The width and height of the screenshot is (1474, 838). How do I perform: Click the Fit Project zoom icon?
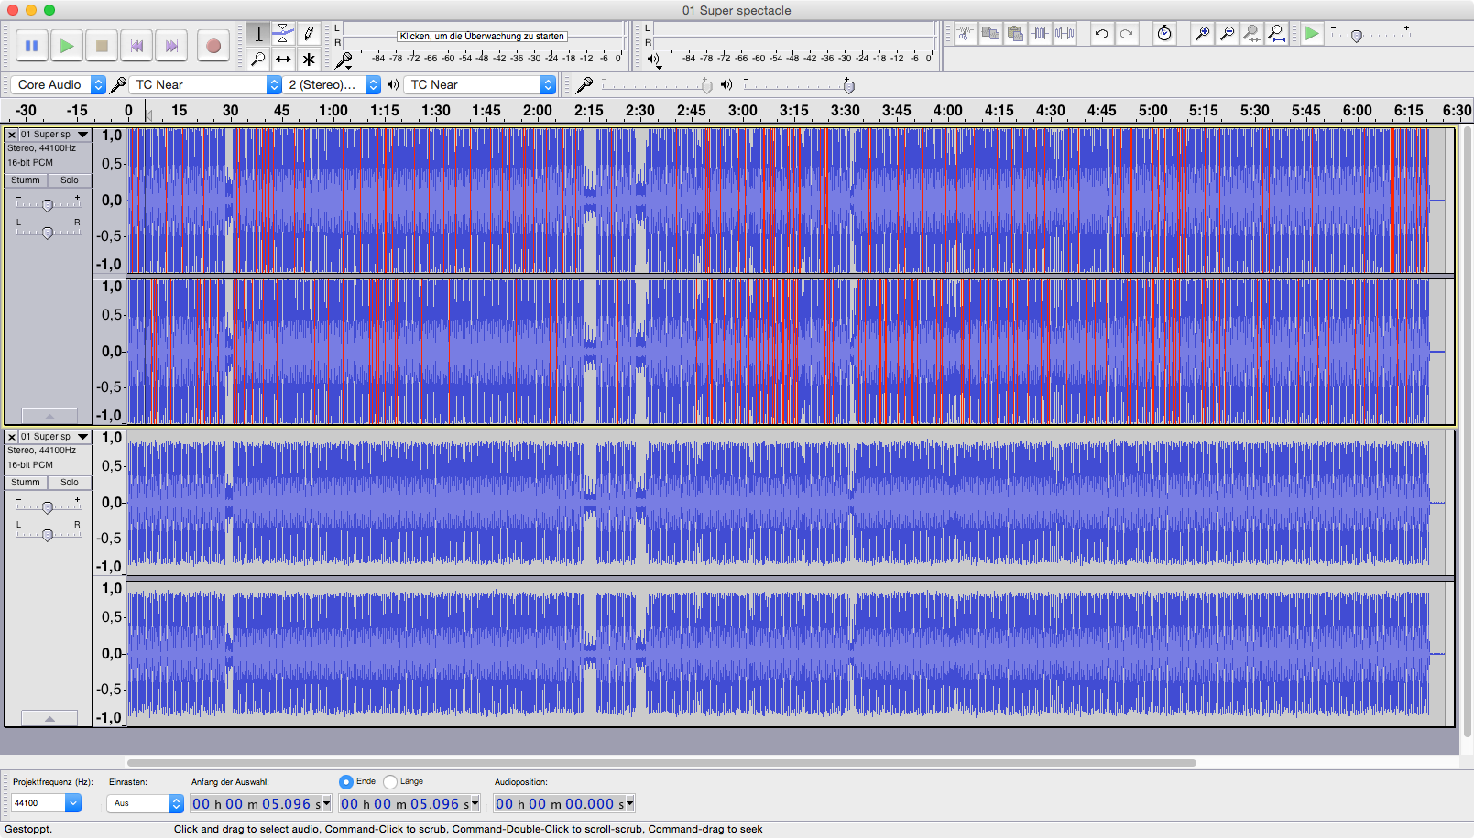pos(1276,34)
